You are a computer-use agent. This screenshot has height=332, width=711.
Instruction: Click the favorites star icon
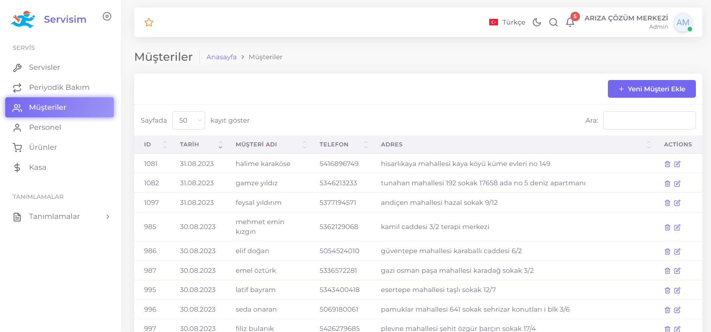[x=149, y=22]
